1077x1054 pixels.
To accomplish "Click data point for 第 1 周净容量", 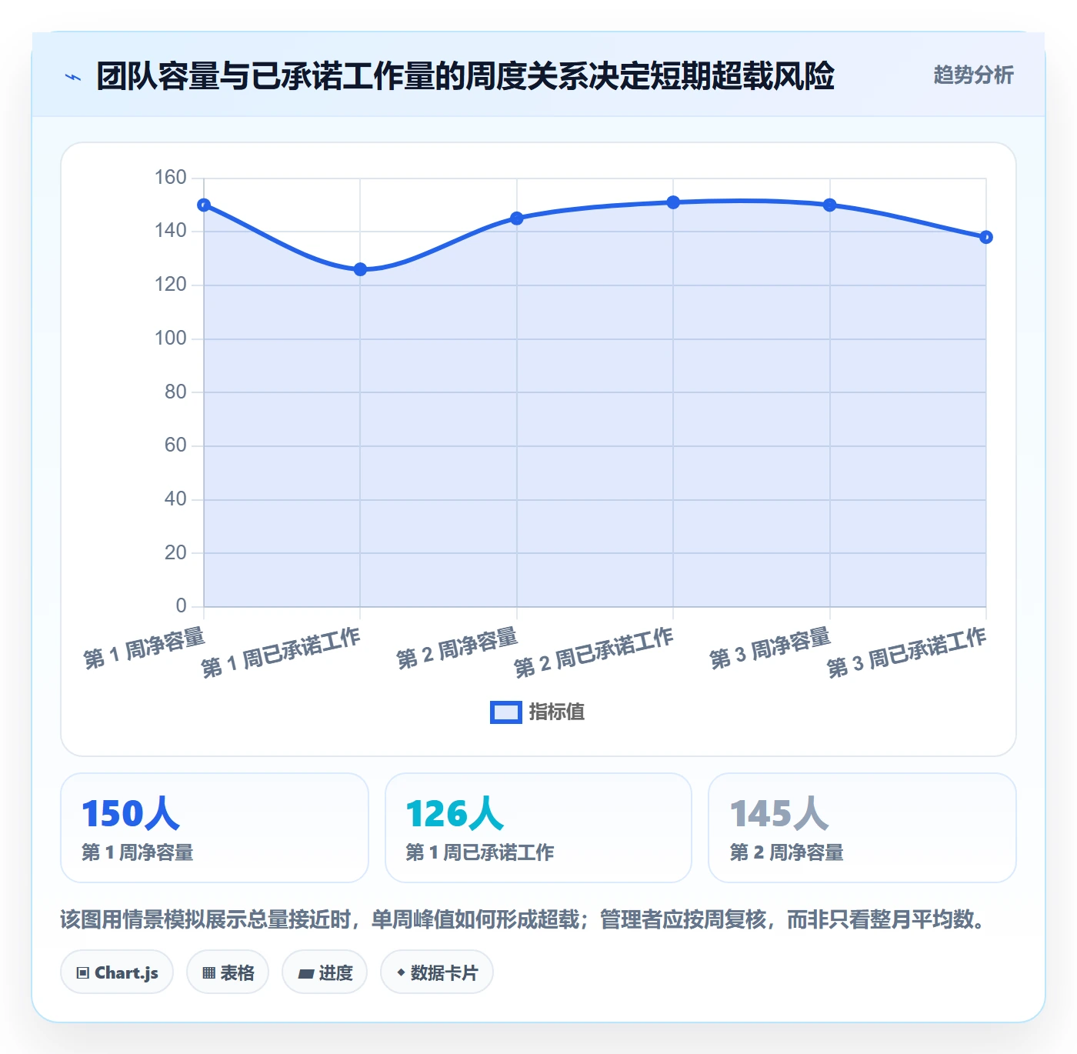I will (204, 205).
